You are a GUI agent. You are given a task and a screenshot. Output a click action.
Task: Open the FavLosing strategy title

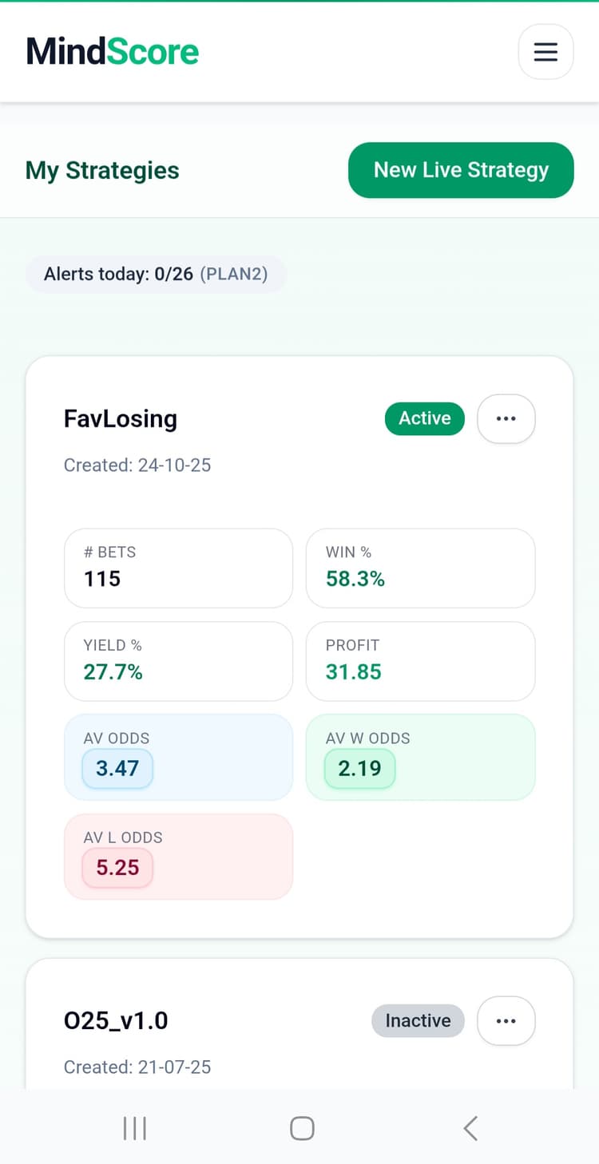point(121,418)
